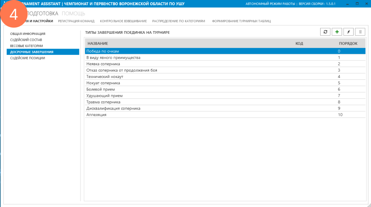Select row 'Травма соперника'

click(x=225, y=102)
